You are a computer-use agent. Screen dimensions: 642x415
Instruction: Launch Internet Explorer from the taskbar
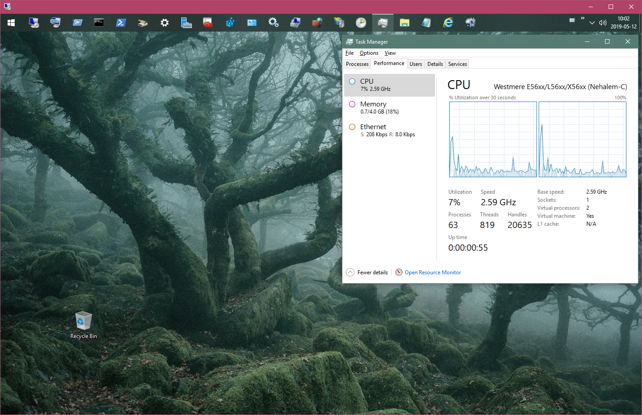point(448,22)
